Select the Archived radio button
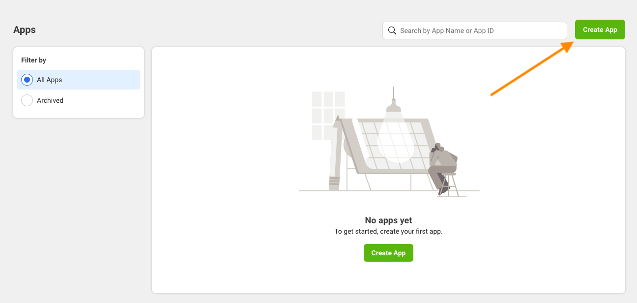Screen dimensions: 637x303 click(27, 100)
